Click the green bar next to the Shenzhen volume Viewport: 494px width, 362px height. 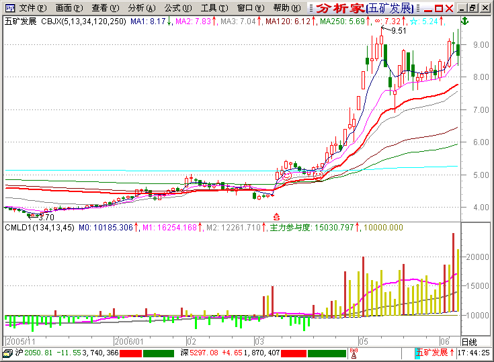327,353
